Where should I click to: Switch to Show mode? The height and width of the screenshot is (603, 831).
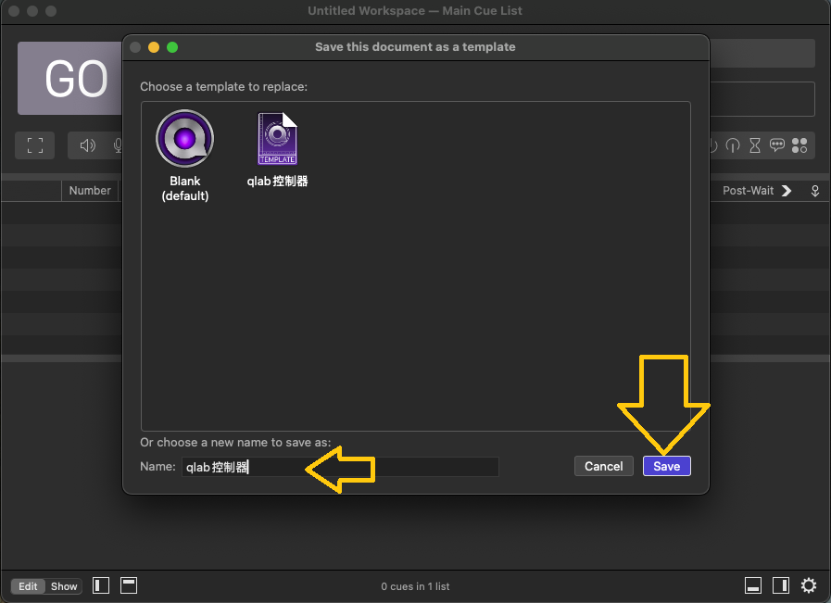[x=64, y=586]
